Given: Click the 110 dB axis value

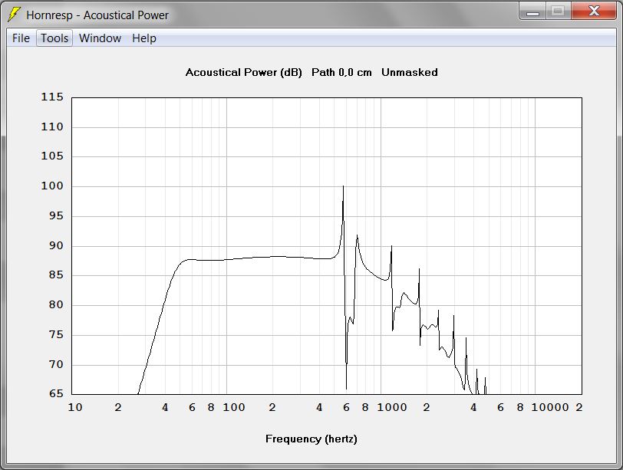Looking at the screenshot, I should 52,127.
